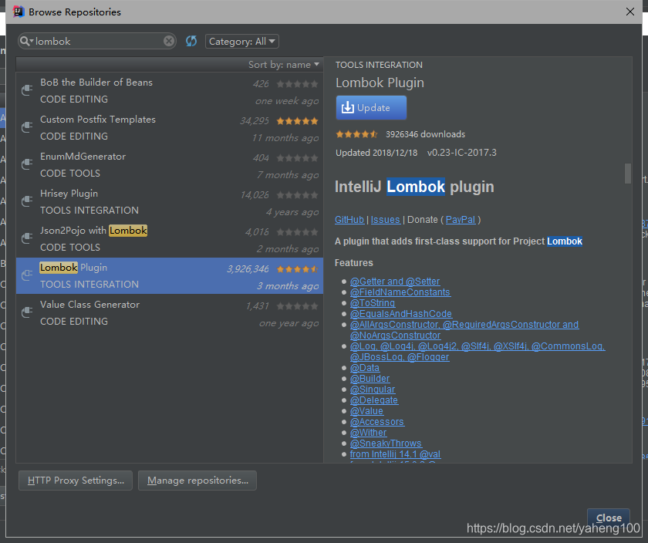Screen dimensions: 648x543
Task: Open the from Intellij 14.1 @val link
Action: click(395, 454)
